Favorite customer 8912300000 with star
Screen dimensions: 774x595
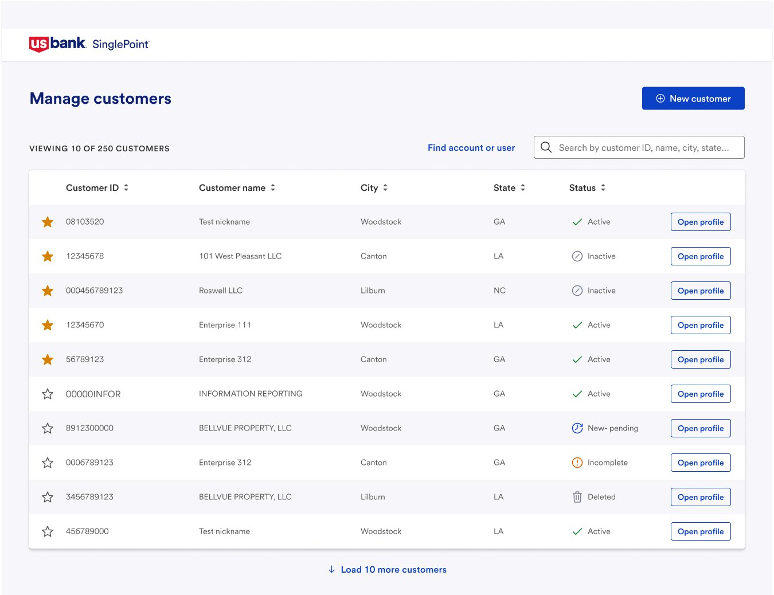click(x=48, y=428)
